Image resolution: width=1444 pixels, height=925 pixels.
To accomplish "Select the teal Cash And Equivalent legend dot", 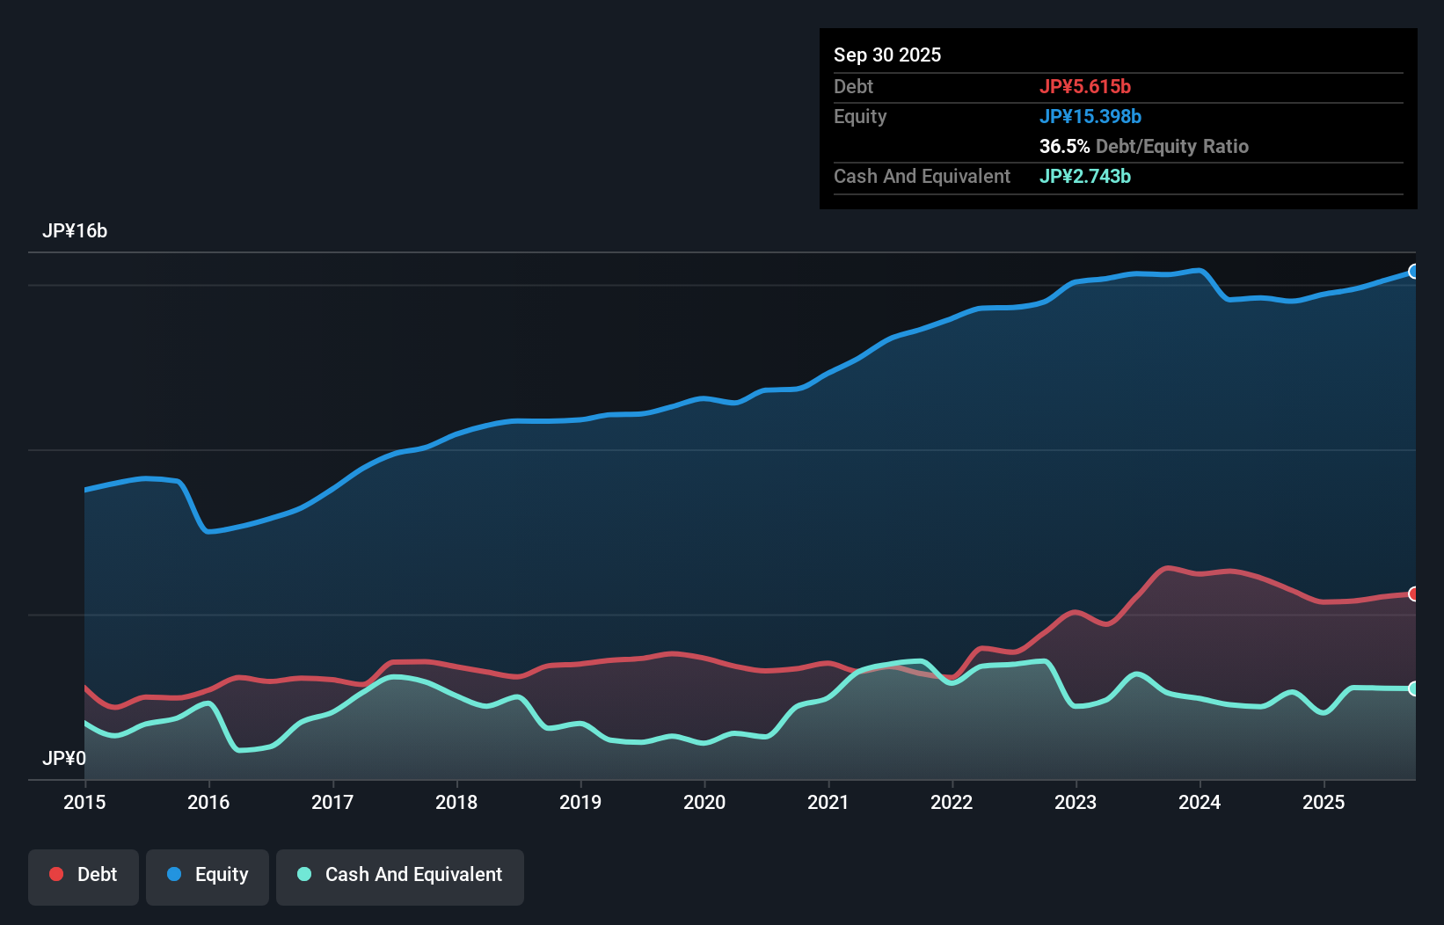I will [x=303, y=875].
